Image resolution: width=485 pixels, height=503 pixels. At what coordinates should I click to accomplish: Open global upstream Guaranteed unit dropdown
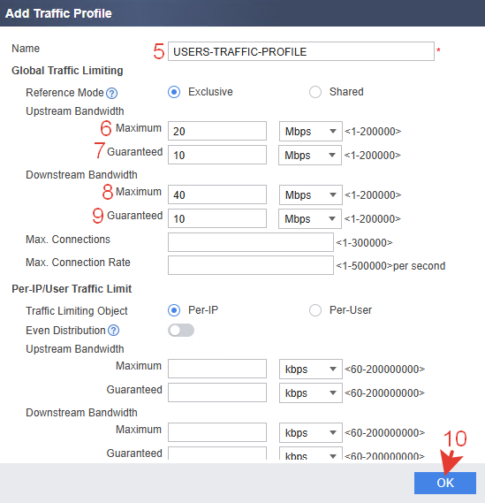pos(310,156)
